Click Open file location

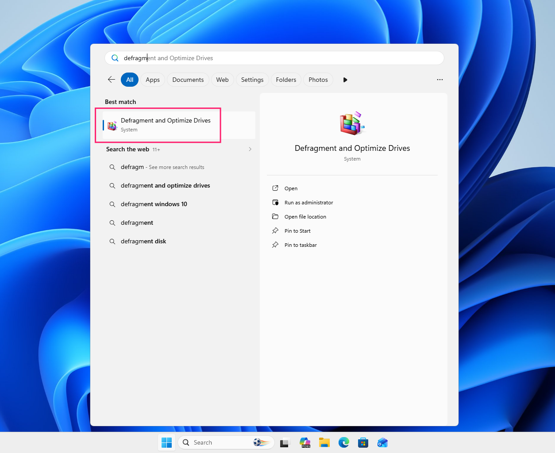(305, 217)
